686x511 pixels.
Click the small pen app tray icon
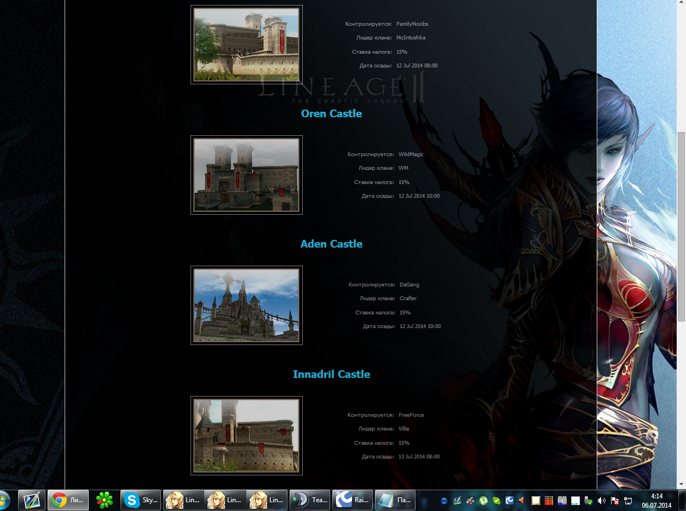[457, 501]
